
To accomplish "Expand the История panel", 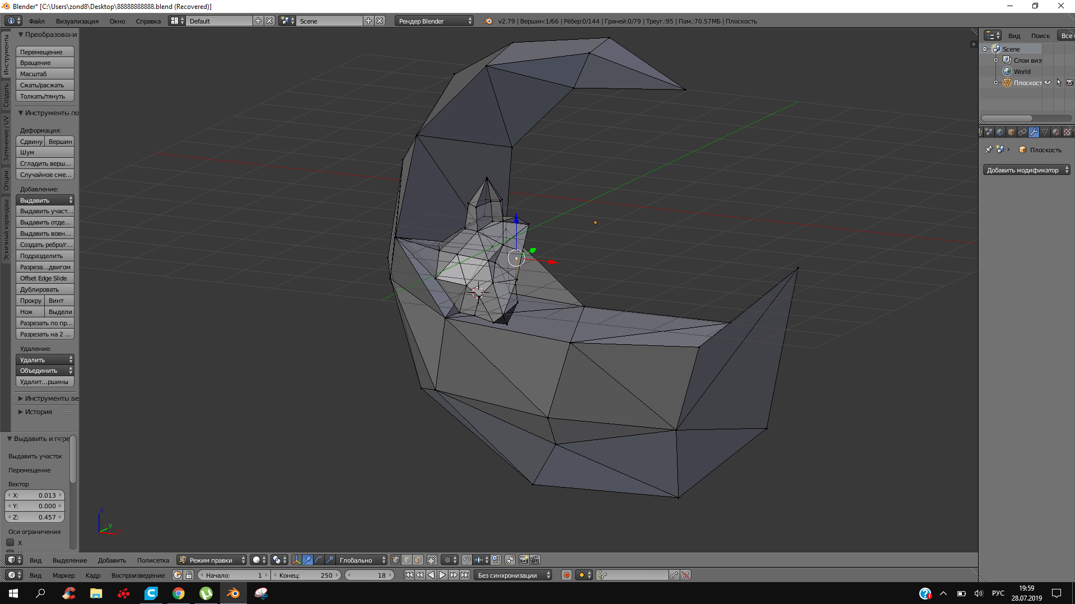I will coord(38,412).
